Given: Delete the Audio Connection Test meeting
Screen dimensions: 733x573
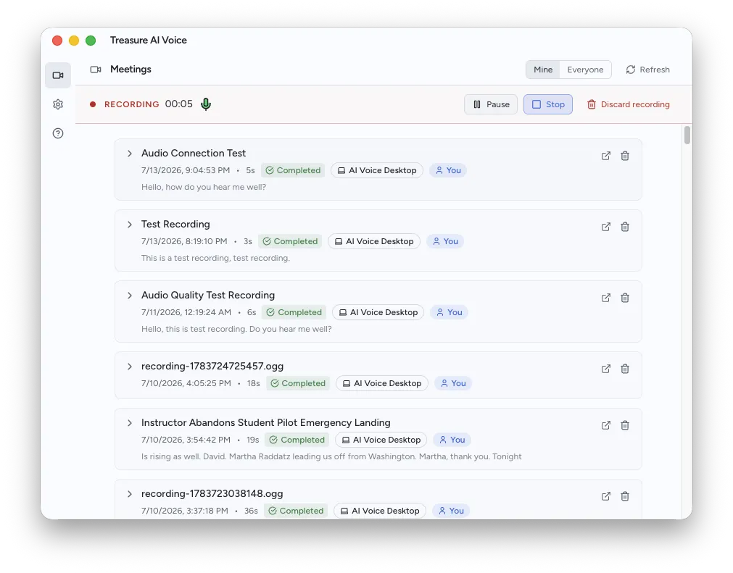Looking at the screenshot, I should point(625,156).
